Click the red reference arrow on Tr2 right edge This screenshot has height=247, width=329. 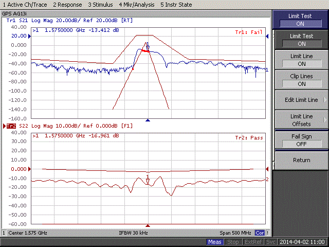[267, 169]
